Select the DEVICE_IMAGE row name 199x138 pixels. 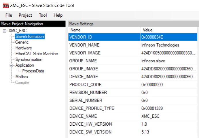(x=104, y=77)
